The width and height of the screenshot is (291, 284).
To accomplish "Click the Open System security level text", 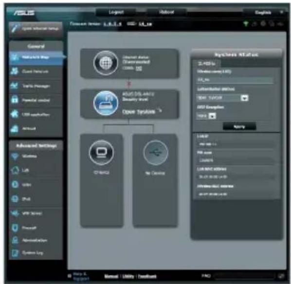I will [139, 112].
